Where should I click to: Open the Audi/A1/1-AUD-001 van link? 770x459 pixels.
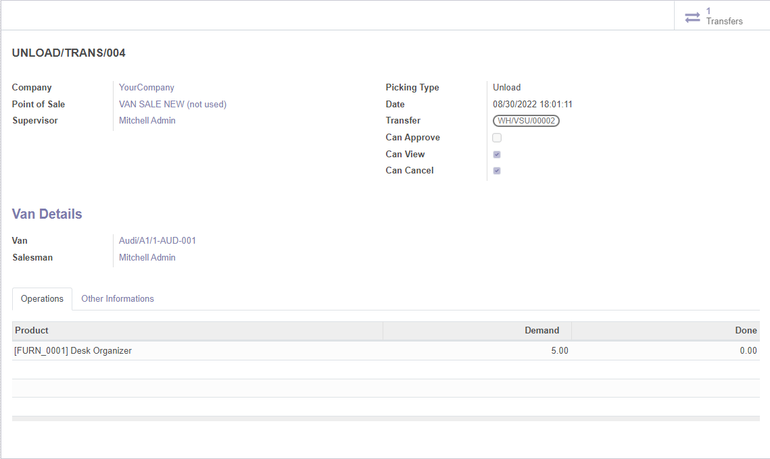pos(158,241)
